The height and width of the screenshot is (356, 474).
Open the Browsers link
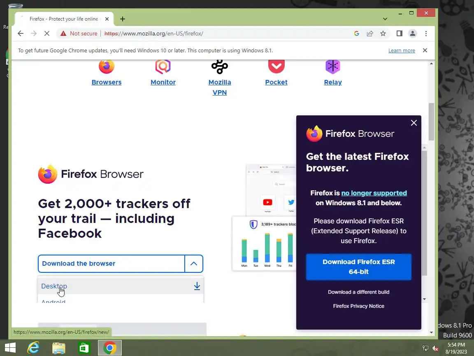point(107,82)
